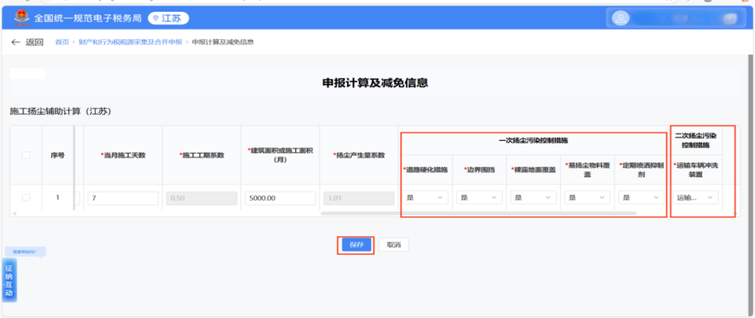Image resolution: width=755 pixels, height=318 pixels.
Task: Click the 建筑面积或施工面积 input field
Action: 280,198
